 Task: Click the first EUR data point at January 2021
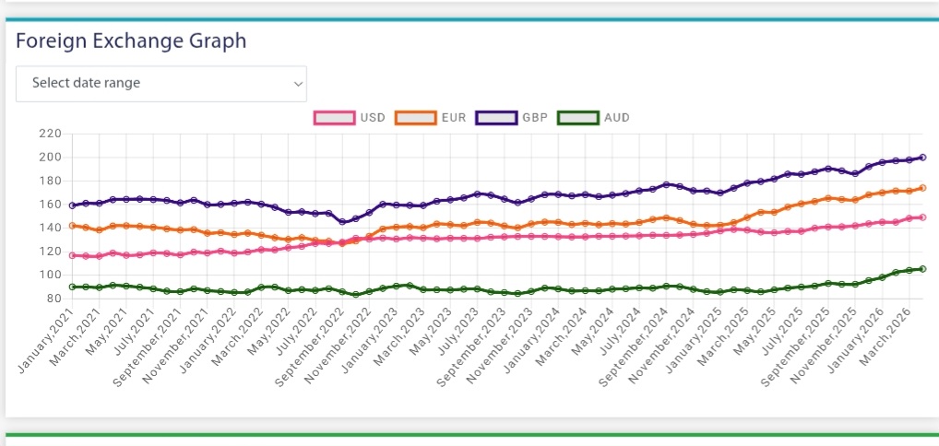72,225
